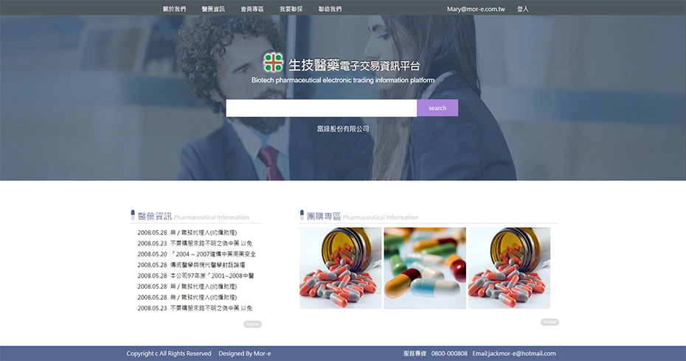The width and height of the screenshot is (686, 361).
Task: Click the jackmor-e@hotmail.com email address
Action: pyautogui.click(x=522, y=354)
